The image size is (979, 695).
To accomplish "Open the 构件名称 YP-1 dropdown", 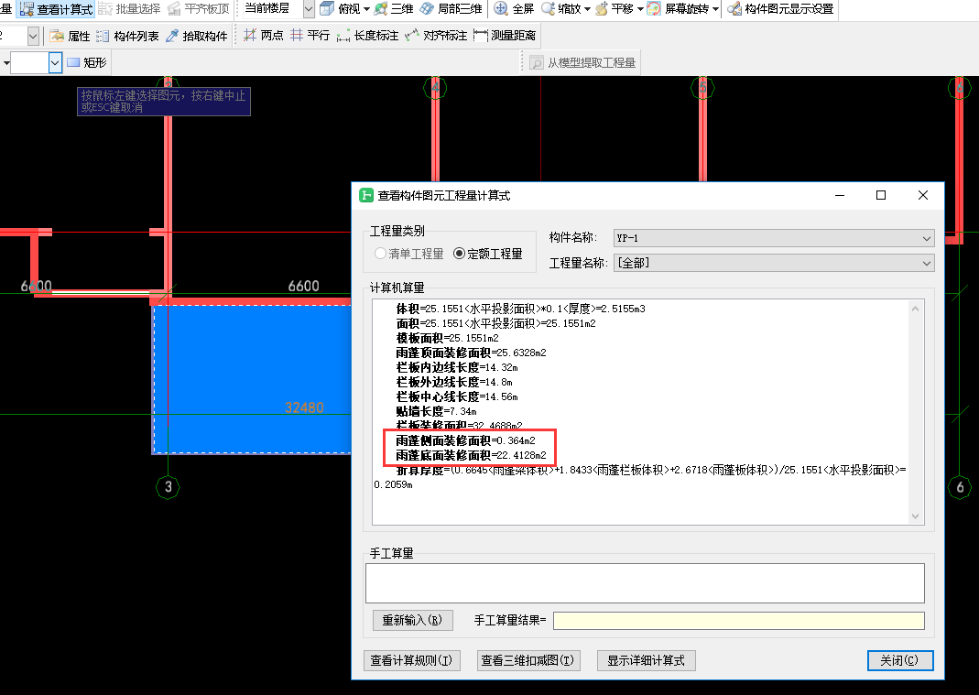I will coord(774,238).
